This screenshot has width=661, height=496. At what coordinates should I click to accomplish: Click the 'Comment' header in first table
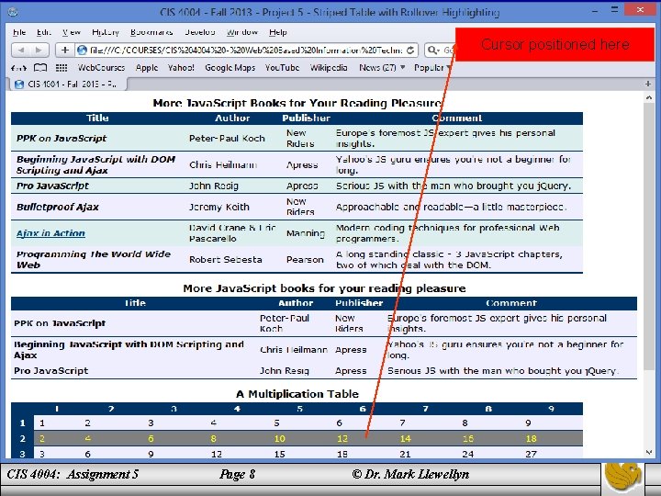click(456, 118)
